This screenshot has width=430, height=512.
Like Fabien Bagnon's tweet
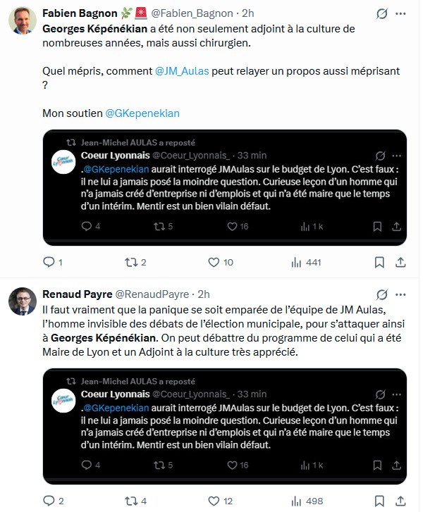click(214, 262)
